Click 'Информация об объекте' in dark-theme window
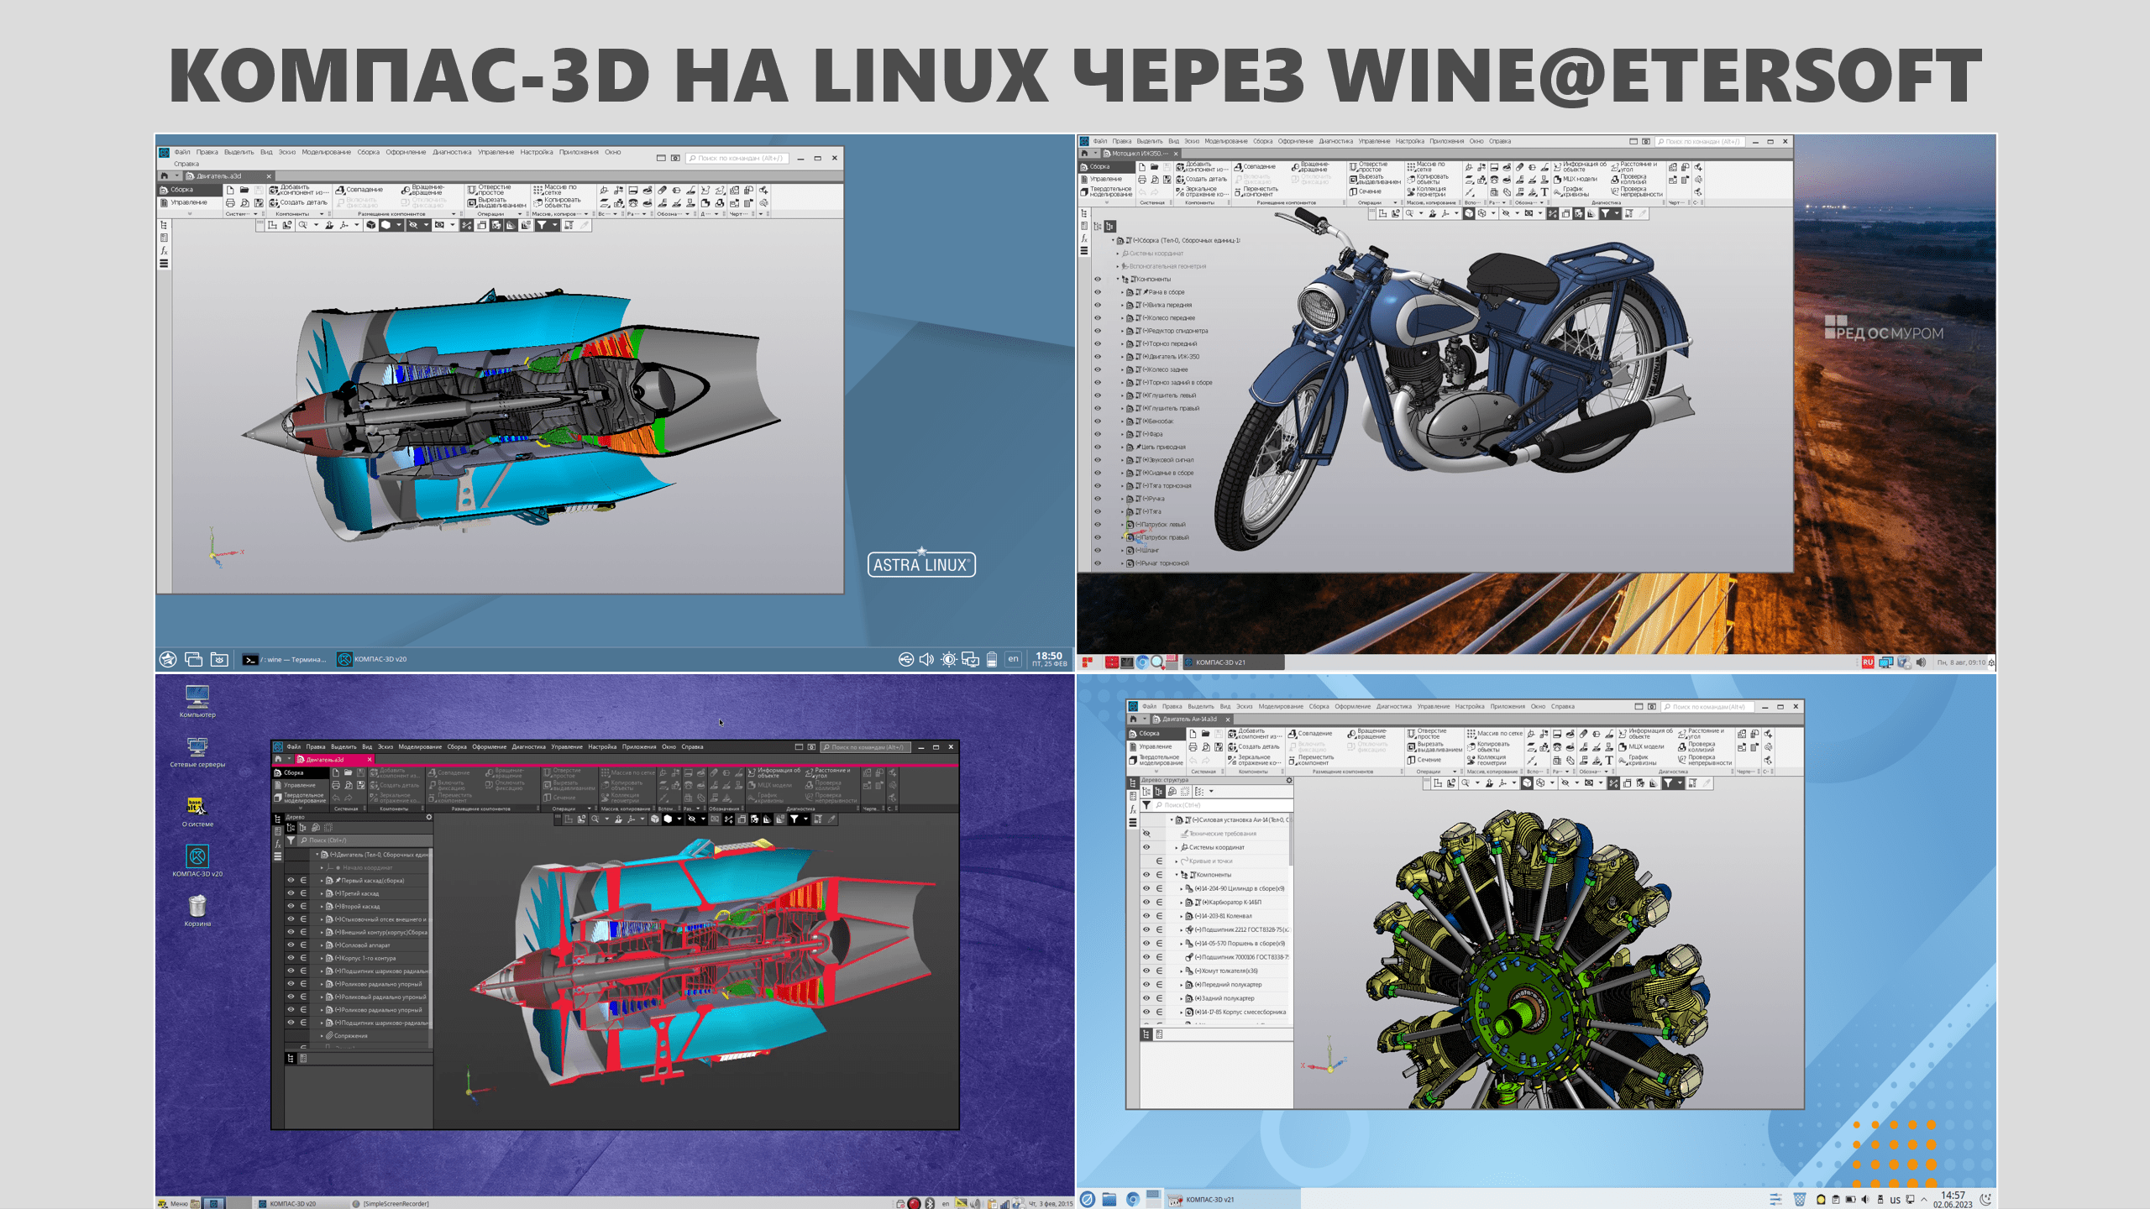2150x1209 pixels. tap(773, 772)
